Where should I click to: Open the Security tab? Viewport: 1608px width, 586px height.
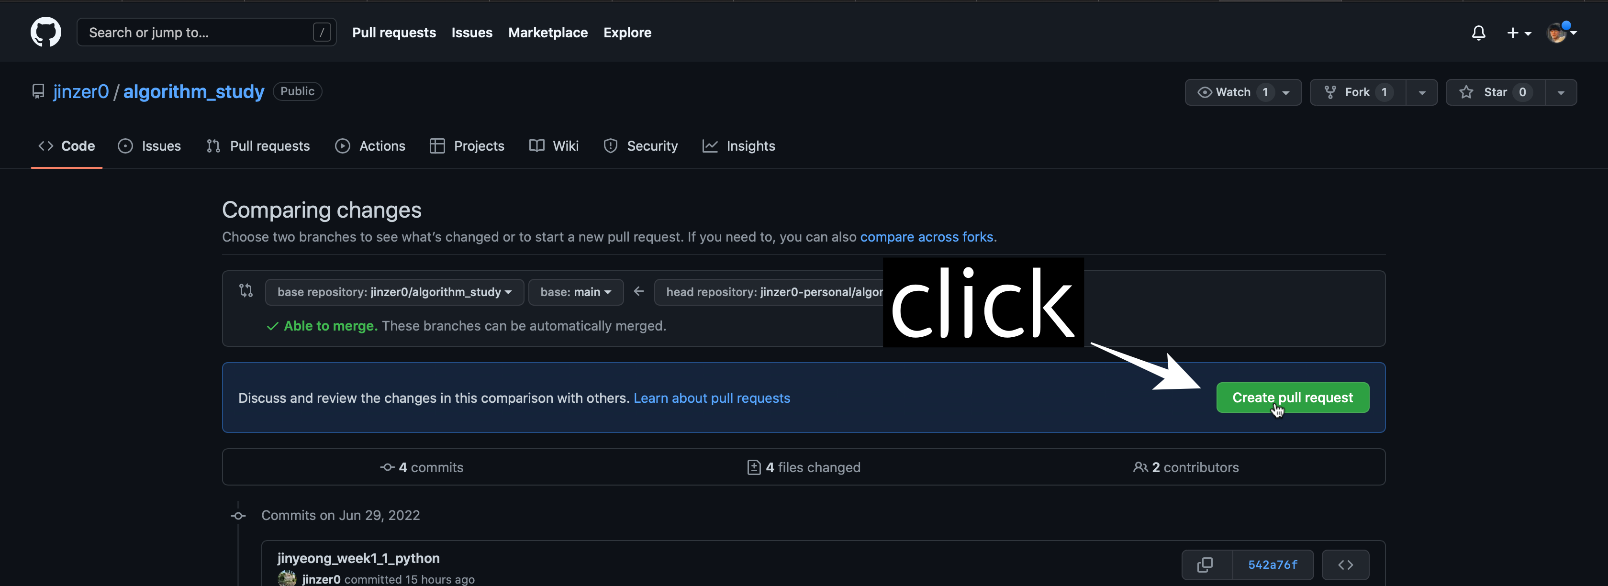coord(640,146)
